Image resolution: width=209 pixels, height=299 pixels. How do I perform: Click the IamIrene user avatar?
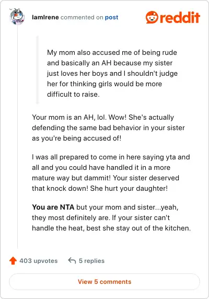(17, 17)
